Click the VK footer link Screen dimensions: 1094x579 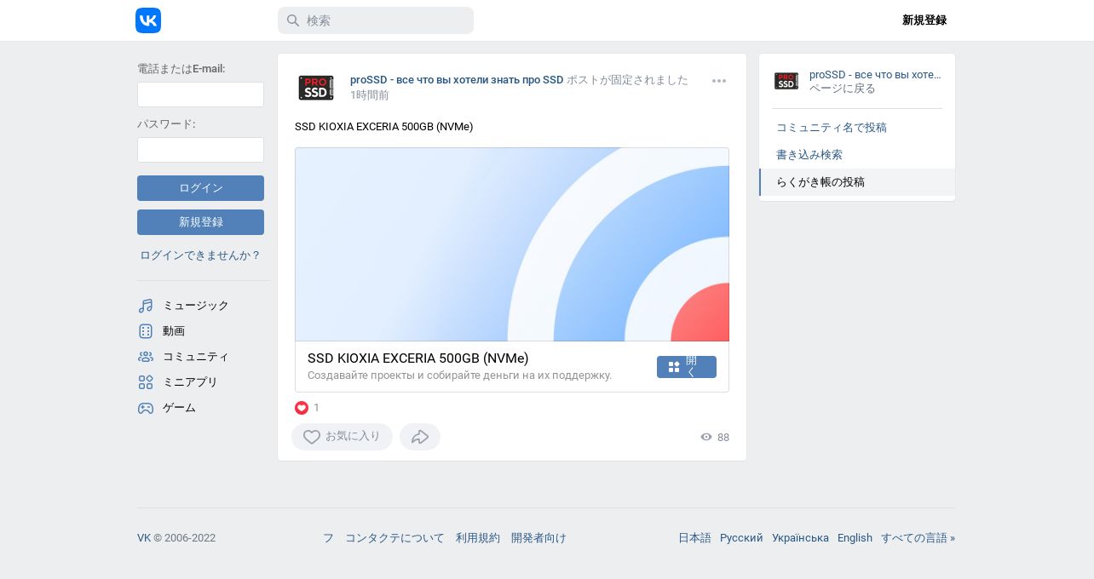coord(144,538)
